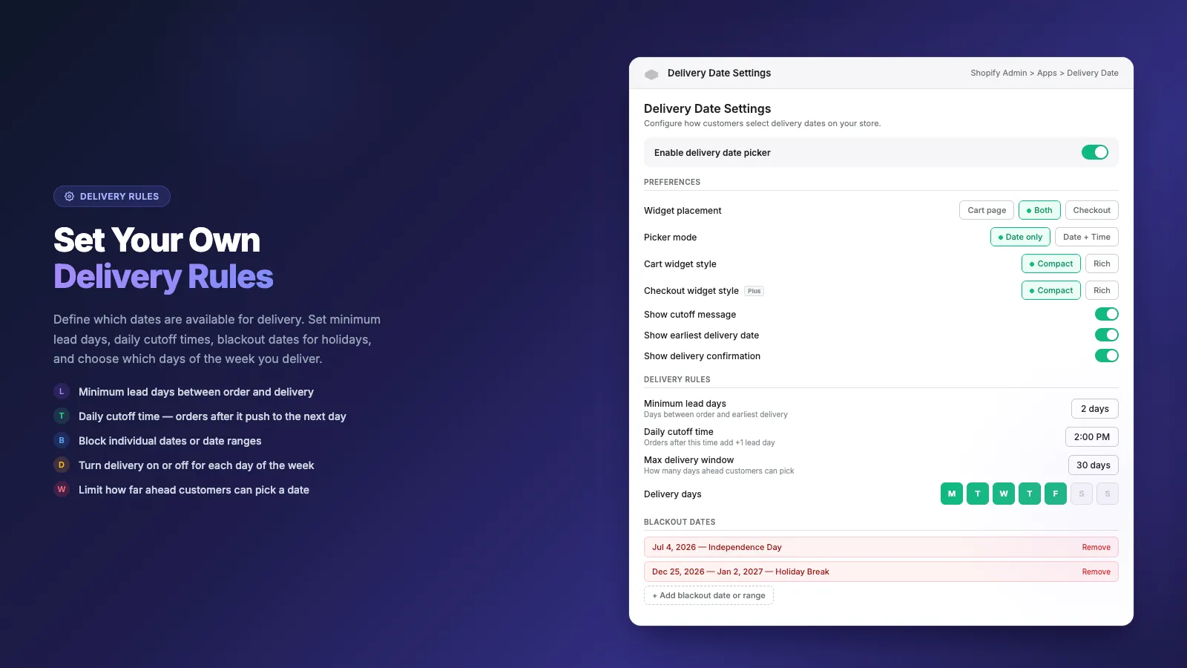Select Cart page widget placement
Viewport: 1187px width, 668px height.
tap(987, 210)
